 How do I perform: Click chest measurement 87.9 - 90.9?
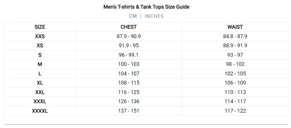[x=129, y=36]
